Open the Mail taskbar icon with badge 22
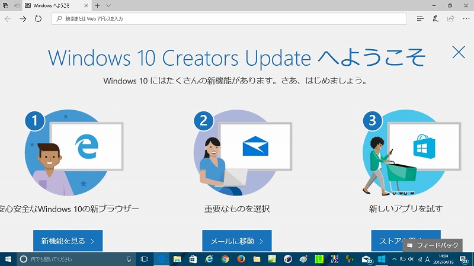 [367, 259]
